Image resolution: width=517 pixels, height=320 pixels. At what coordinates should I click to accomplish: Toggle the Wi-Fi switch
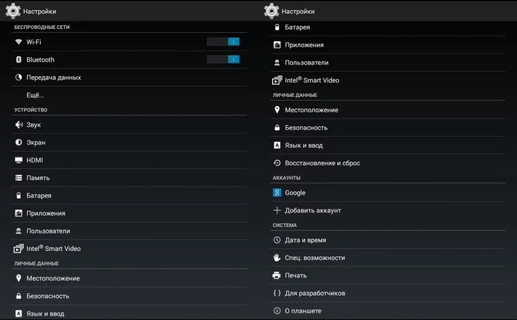point(223,42)
